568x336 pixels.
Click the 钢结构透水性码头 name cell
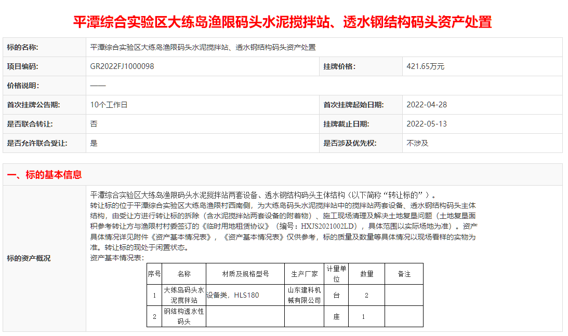pos(184,316)
